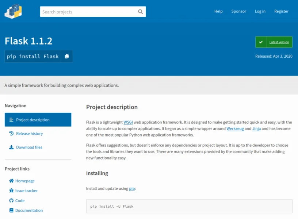
Task: Follow the WSGI hyperlink
Action: pyautogui.click(x=128, y=122)
